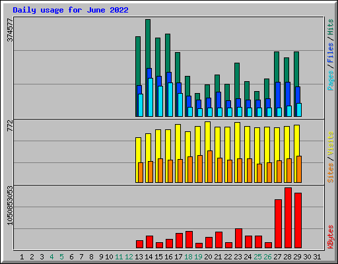
Task: Click the red KBytes bar for day 18
Action: pos(189,240)
